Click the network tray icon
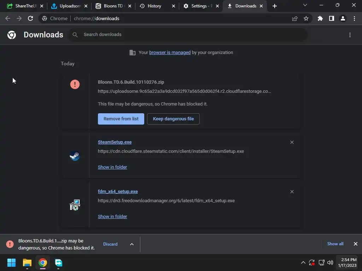The image size is (362, 271). tap(321, 263)
